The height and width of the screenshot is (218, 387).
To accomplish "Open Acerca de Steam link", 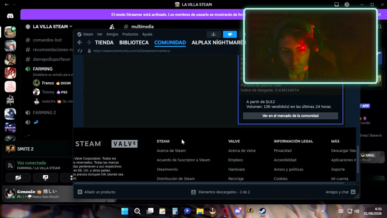I will 171,150.
